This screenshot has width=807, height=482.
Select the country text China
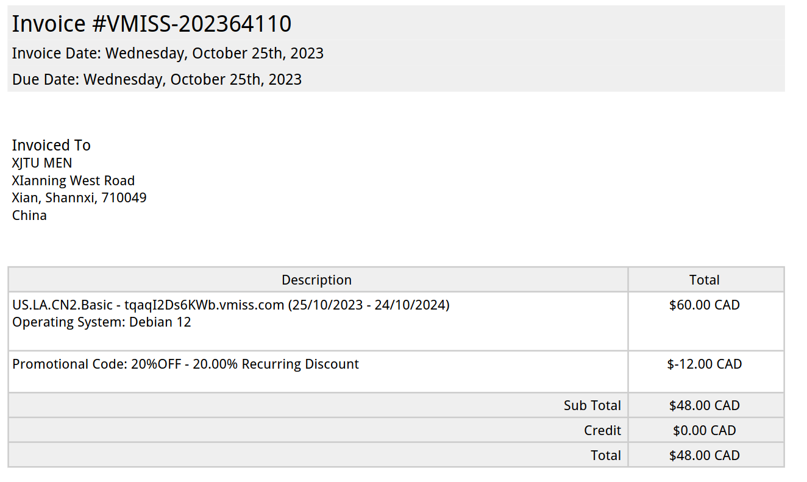29,215
